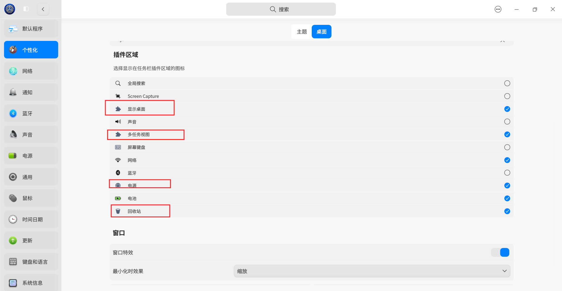Click the search (搜索) field
562x291 pixels.
point(281,9)
